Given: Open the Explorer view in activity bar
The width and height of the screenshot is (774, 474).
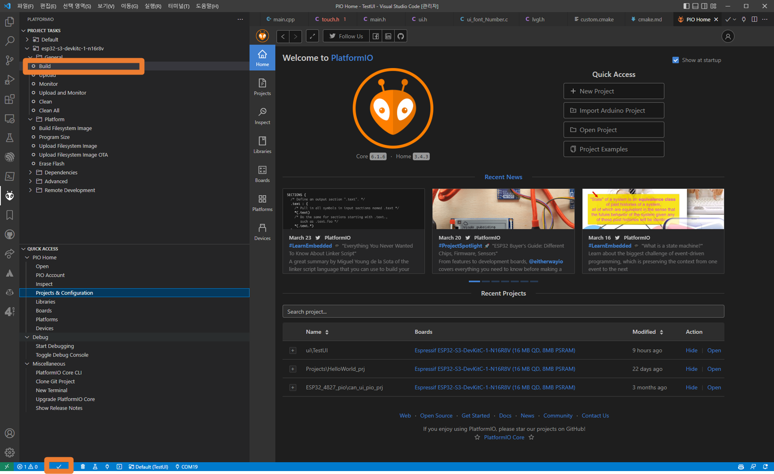Looking at the screenshot, I should tap(9, 22).
